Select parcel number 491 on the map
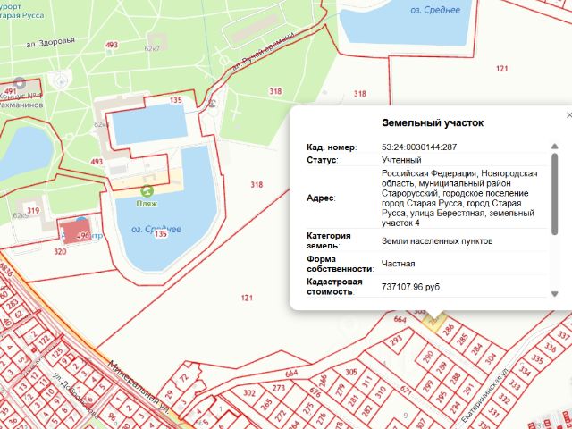The height and width of the screenshot is (429, 572). [x=10, y=91]
